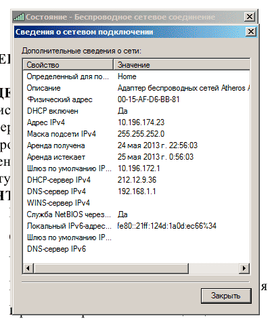
Task: Click the Значение column header
Action: click(x=181, y=65)
